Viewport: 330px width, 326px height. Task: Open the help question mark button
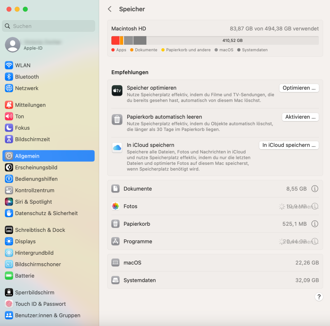point(319,297)
